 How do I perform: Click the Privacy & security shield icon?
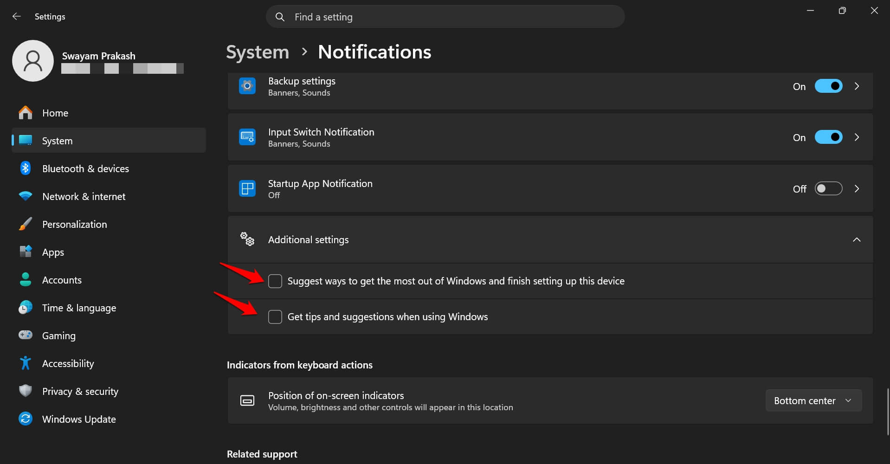point(26,391)
